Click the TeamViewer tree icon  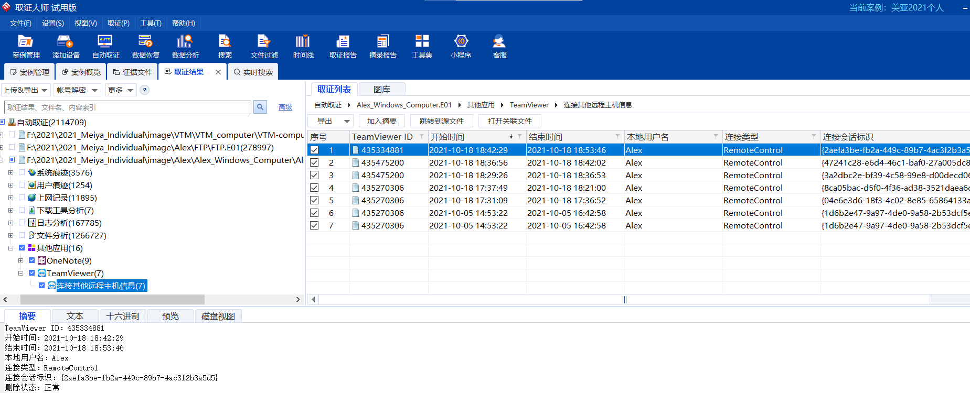pyautogui.click(x=42, y=273)
